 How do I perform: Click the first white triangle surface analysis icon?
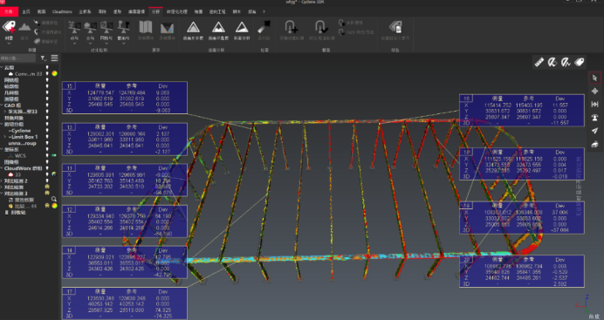point(193,28)
